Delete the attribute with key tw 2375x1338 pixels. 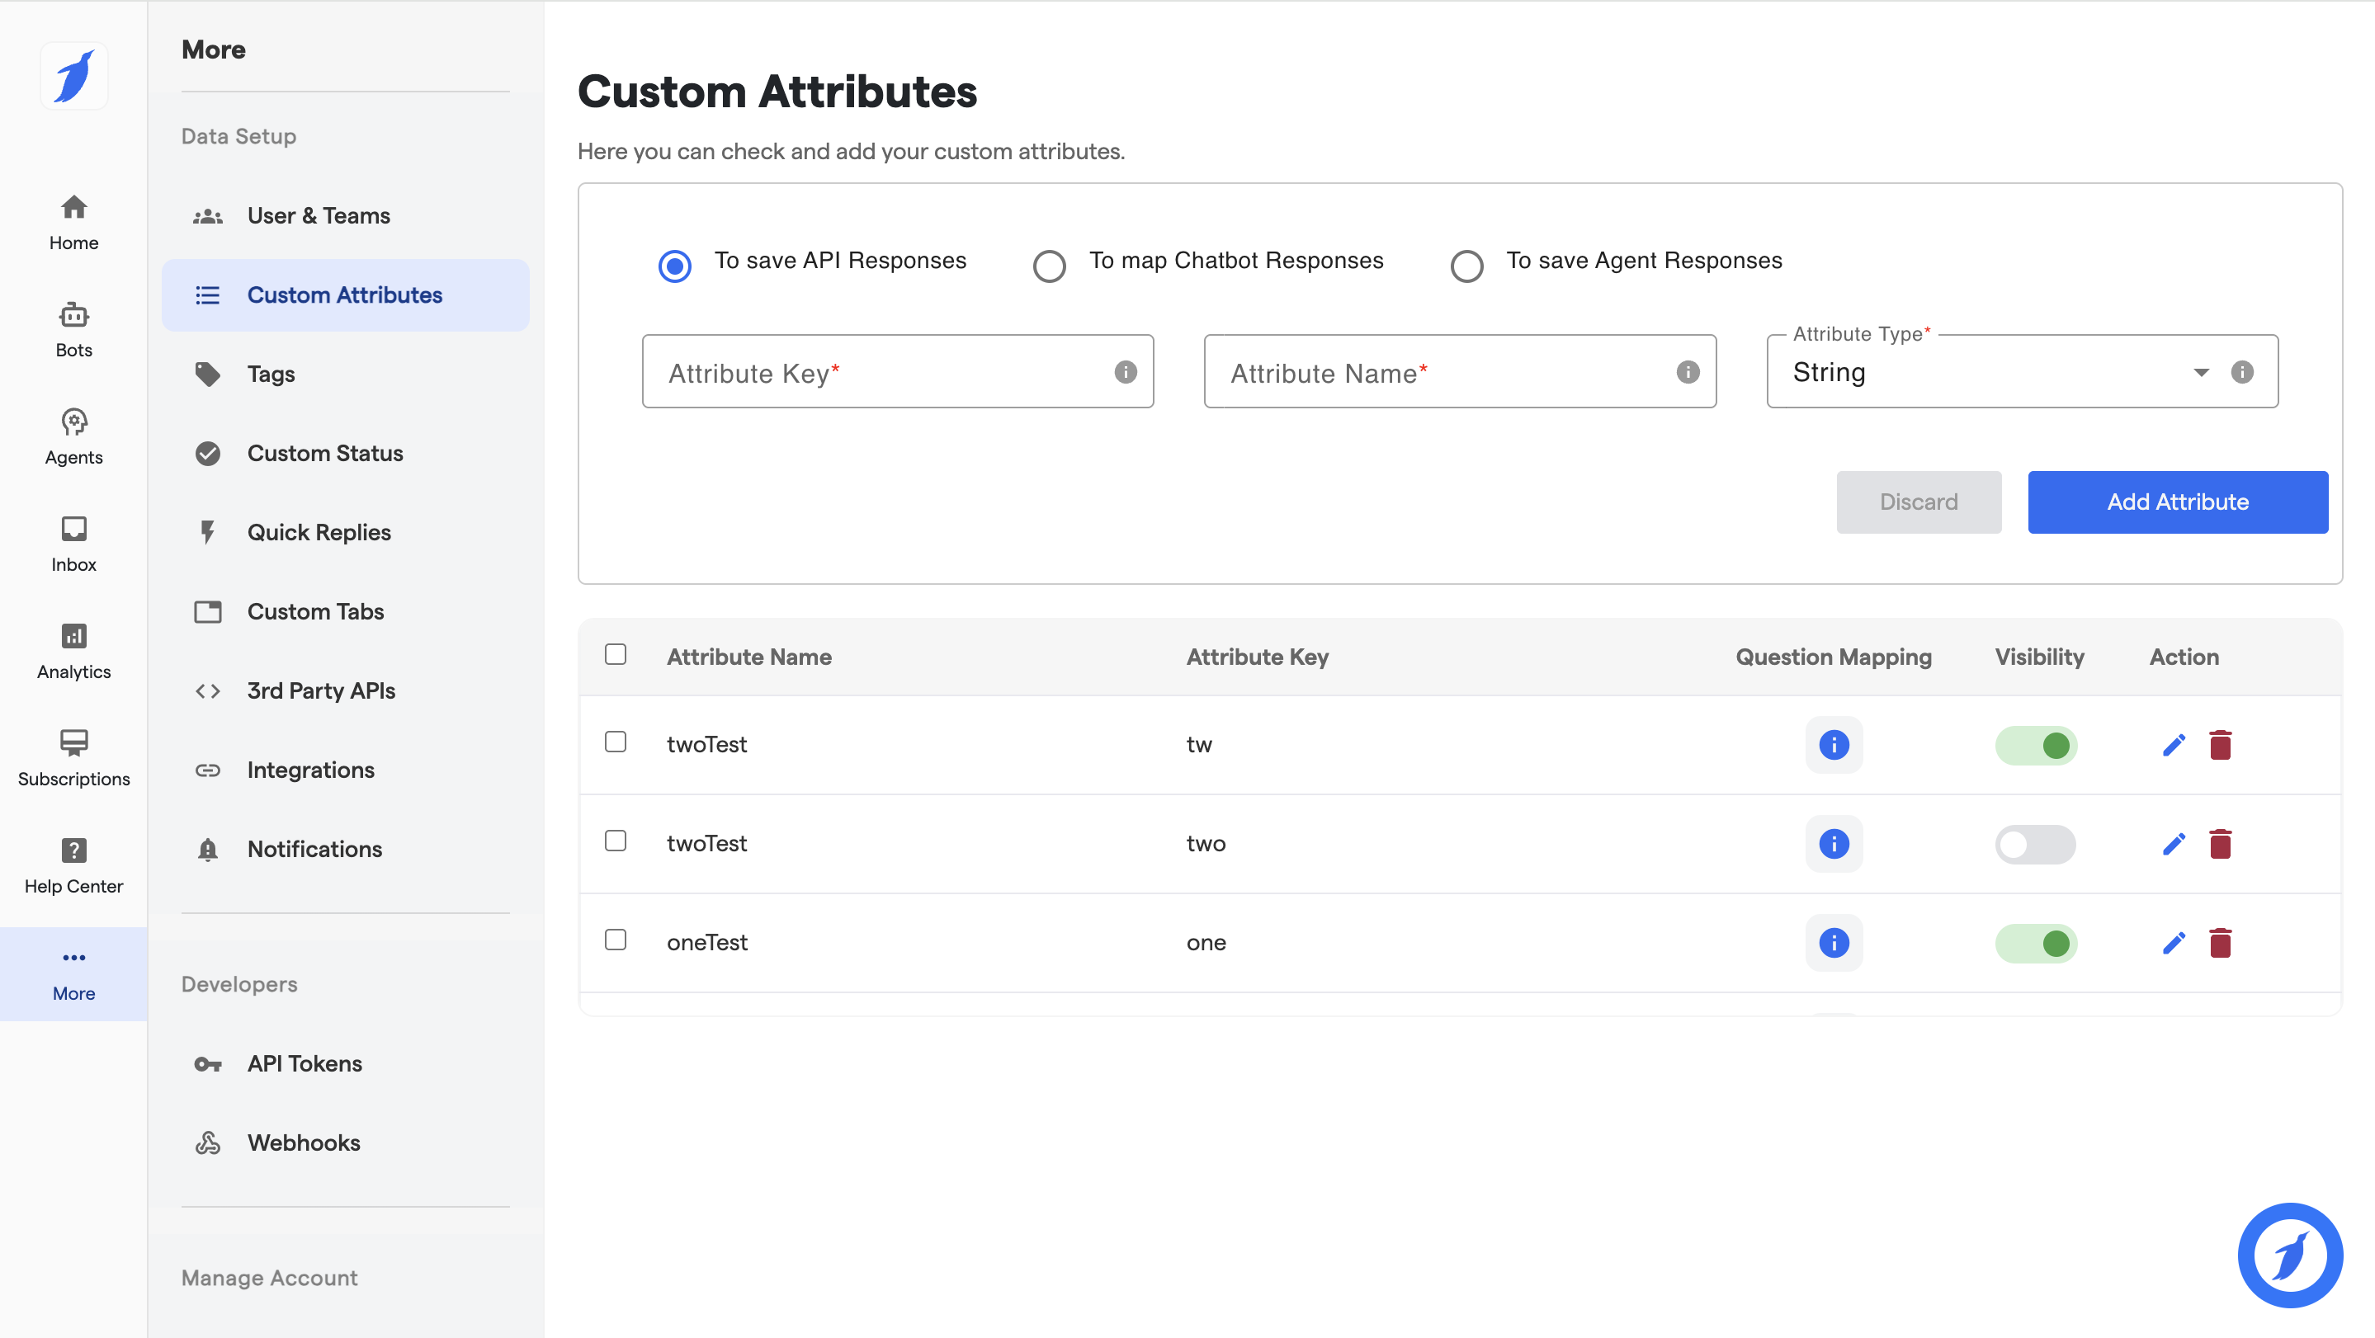tap(2220, 745)
